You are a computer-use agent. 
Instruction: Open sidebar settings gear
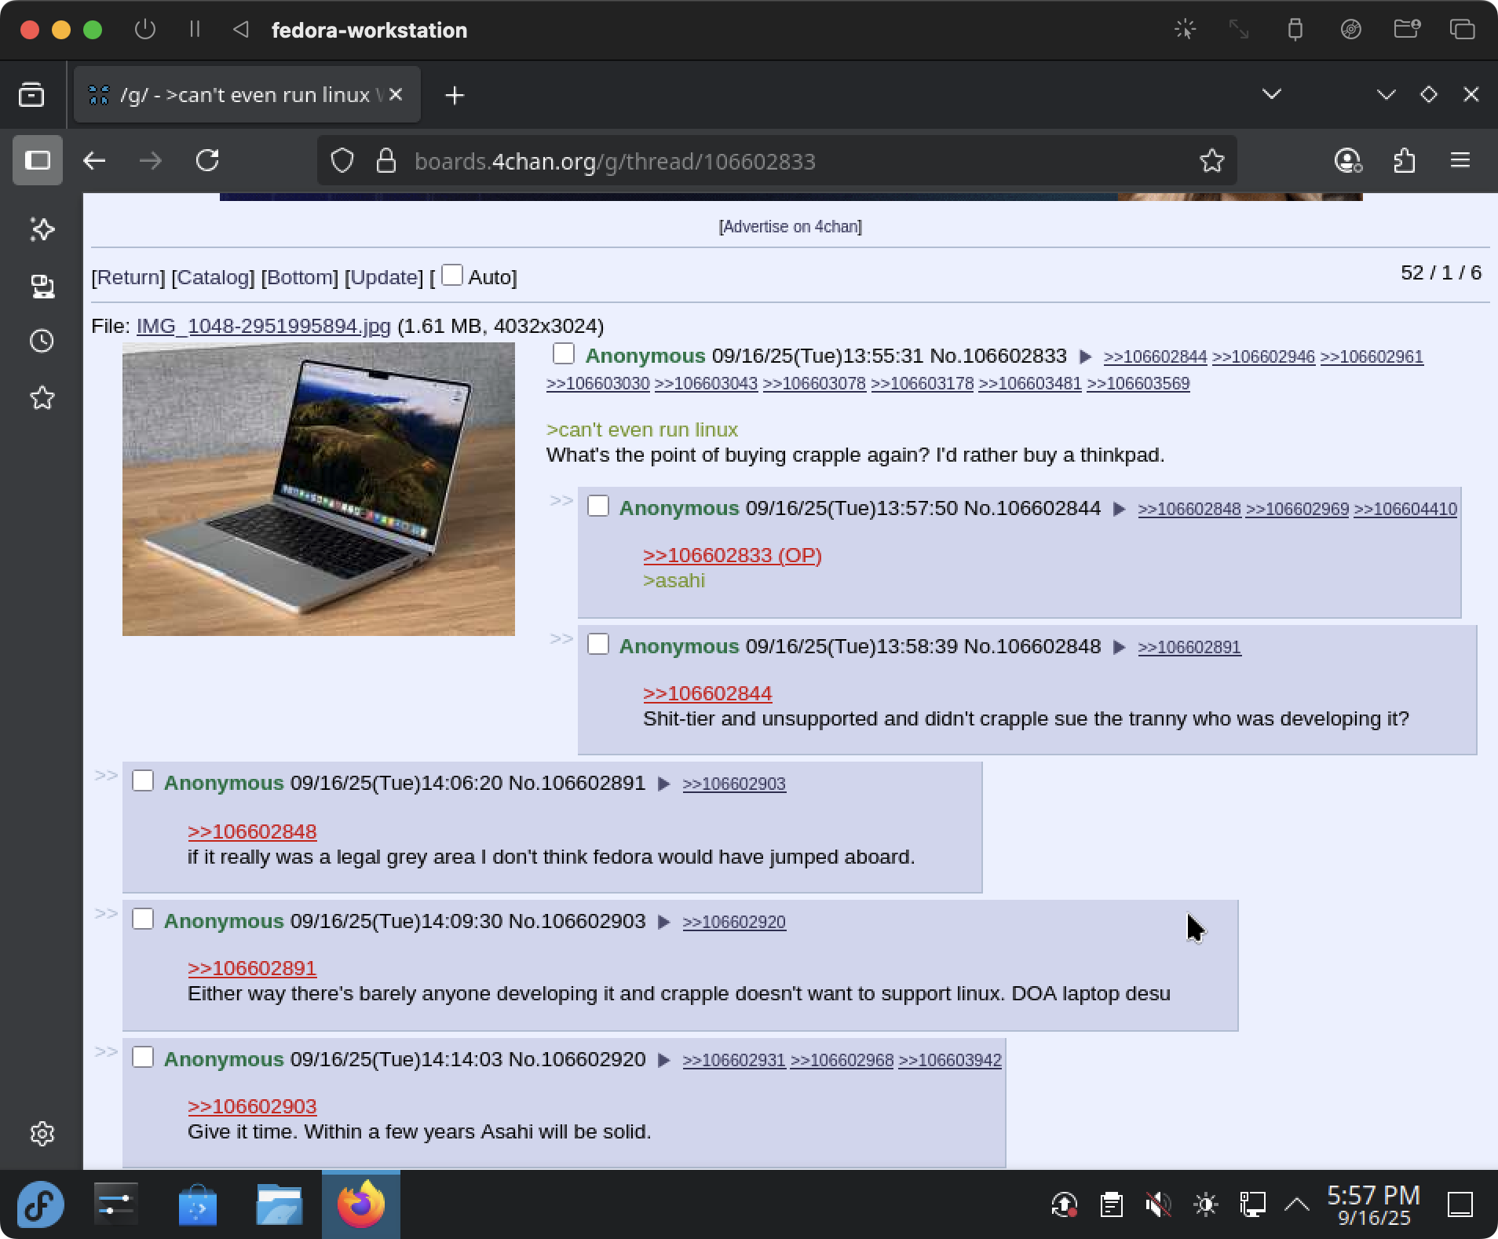[x=42, y=1134]
